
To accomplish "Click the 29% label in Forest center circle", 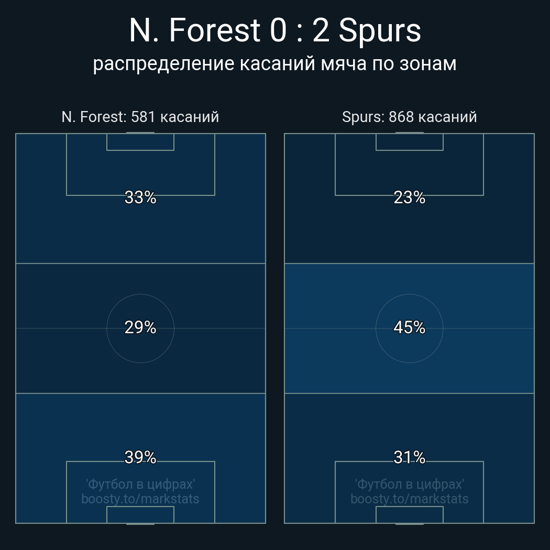I will click(x=140, y=327).
